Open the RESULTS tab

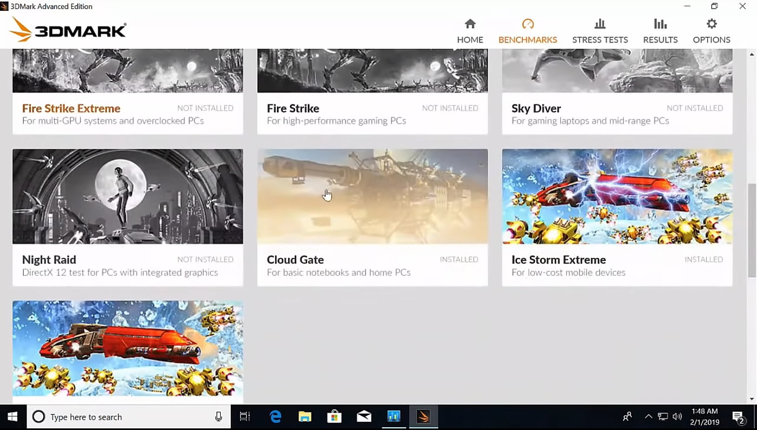(x=660, y=31)
